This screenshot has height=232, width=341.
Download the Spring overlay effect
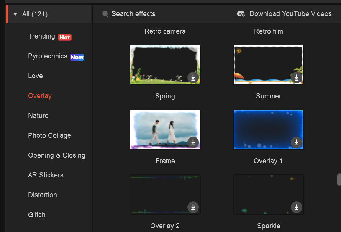pyautogui.click(x=193, y=77)
